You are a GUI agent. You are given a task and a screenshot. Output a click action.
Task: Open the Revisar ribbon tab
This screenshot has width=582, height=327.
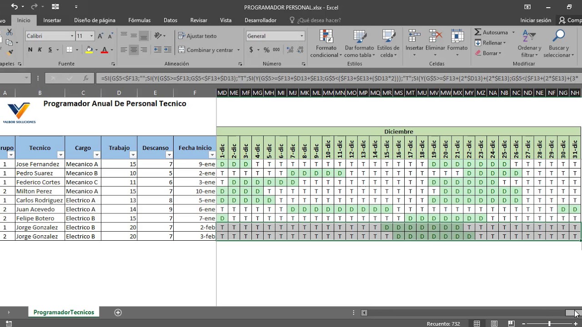199,20
